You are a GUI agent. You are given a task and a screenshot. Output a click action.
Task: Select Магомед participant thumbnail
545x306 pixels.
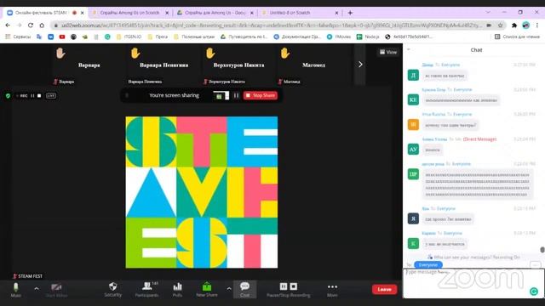pos(313,65)
